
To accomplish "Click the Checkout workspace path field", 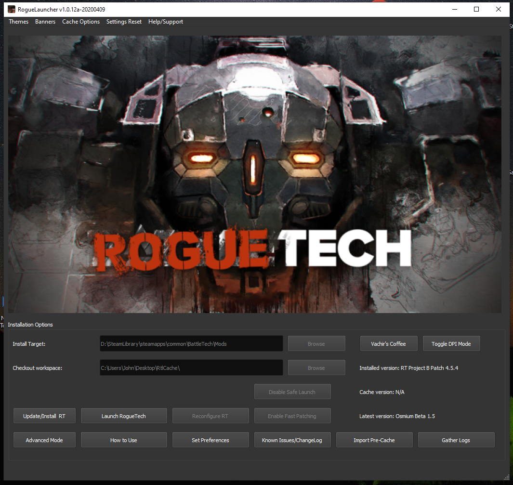I will tap(191, 368).
